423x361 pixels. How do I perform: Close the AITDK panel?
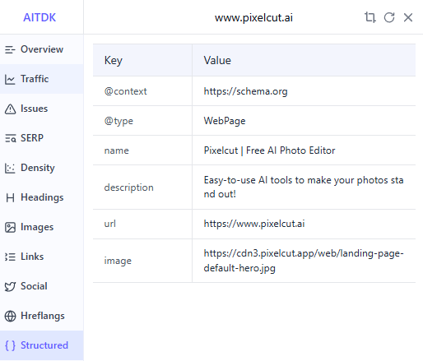tap(408, 17)
